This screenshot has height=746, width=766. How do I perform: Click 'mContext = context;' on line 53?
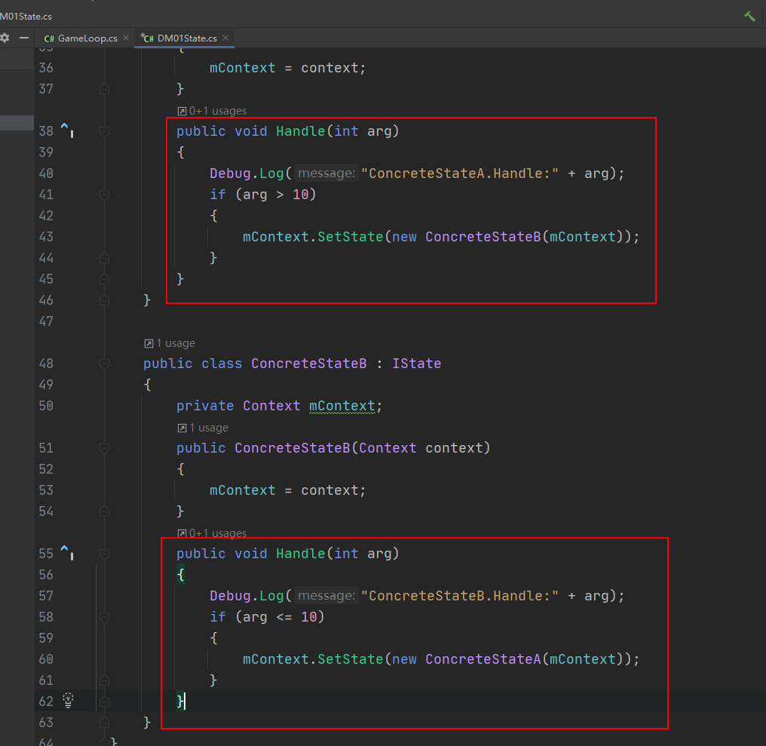[x=287, y=490]
